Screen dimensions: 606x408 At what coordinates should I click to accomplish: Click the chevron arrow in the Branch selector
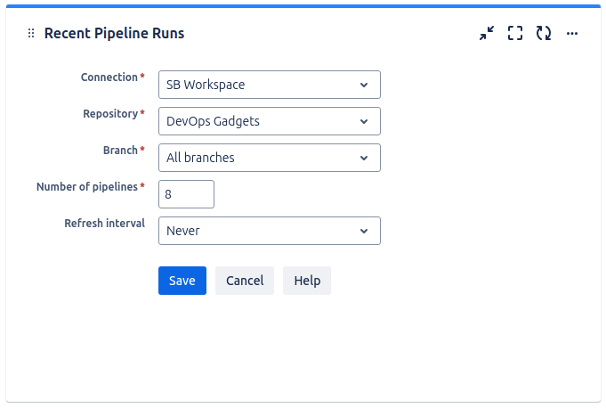point(364,158)
